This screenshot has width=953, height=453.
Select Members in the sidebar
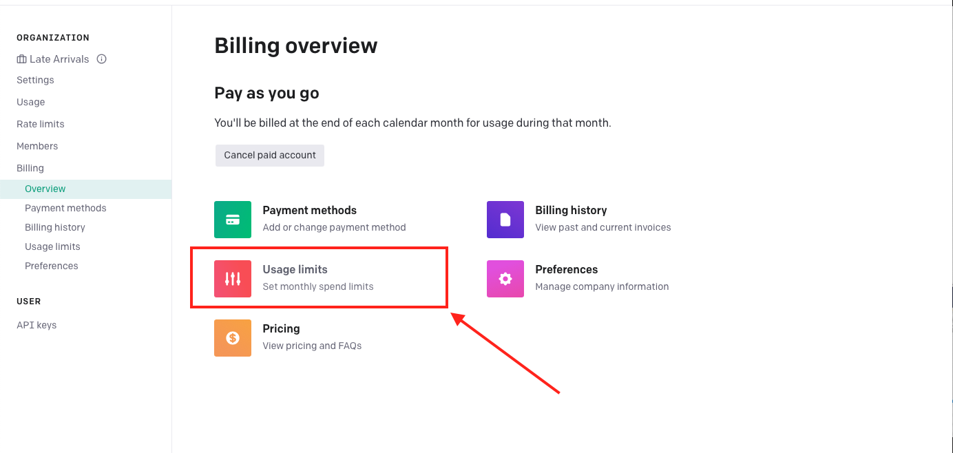[x=37, y=146]
